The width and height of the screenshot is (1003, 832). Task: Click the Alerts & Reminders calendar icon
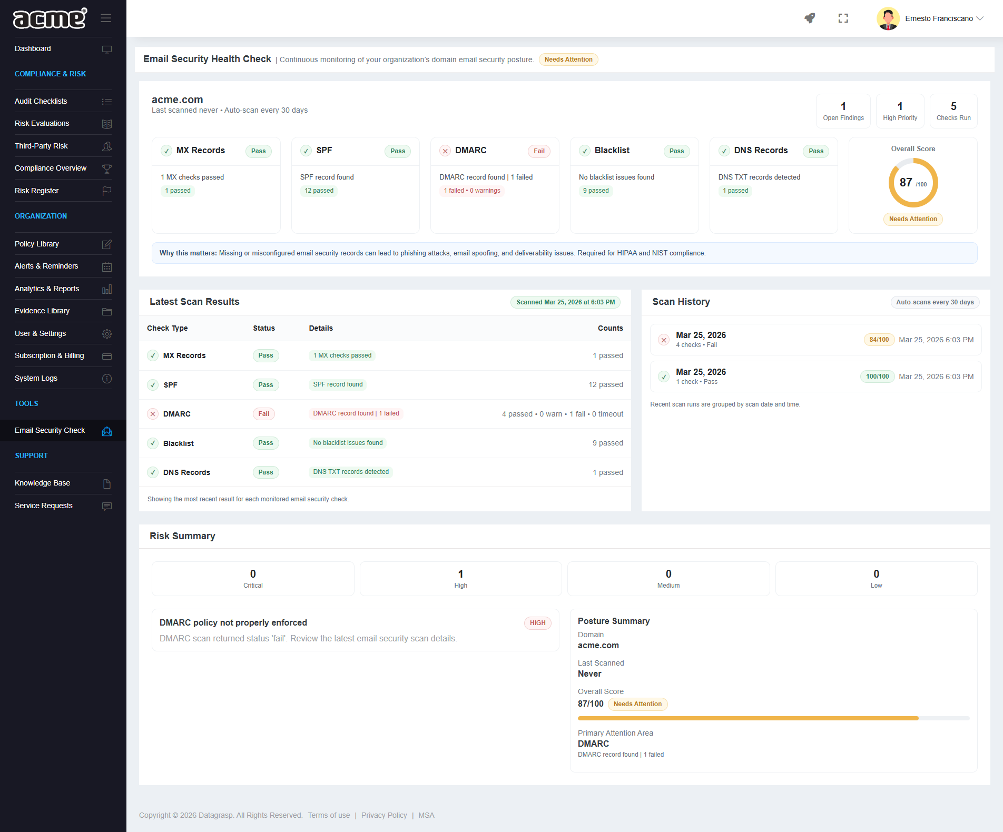point(107,267)
